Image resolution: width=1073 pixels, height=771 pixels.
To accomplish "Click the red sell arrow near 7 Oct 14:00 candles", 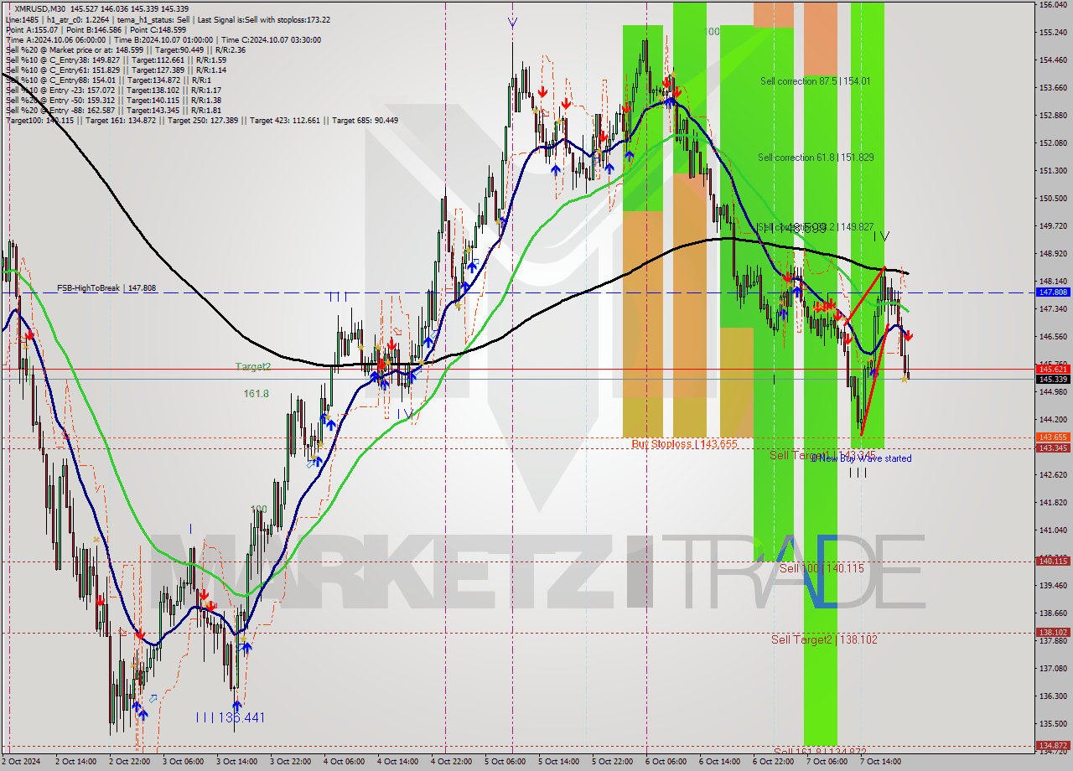I will tap(909, 336).
